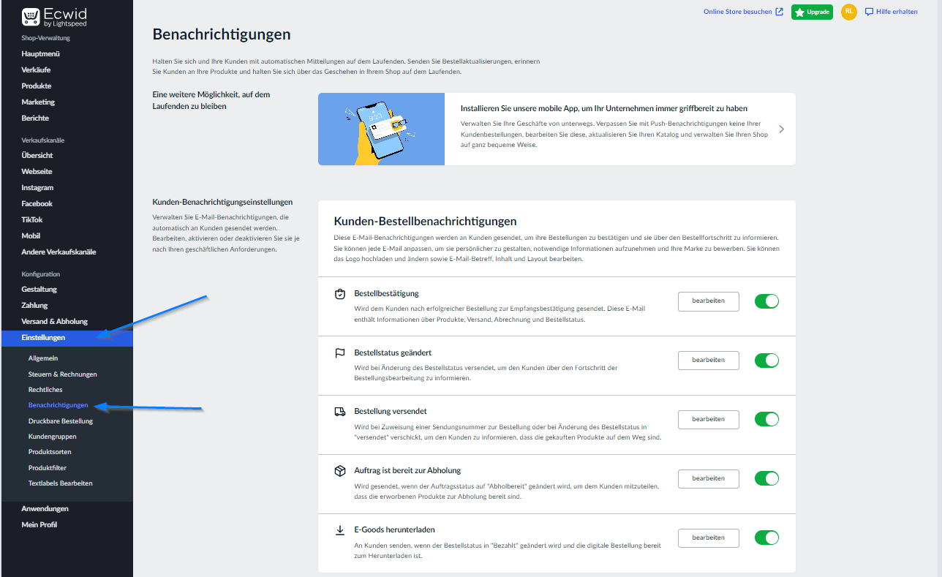Click bearbeiten for Bestellstatus geändert
The image size is (942, 577).
coord(709,361)
